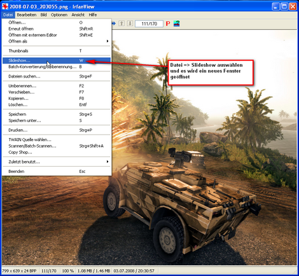299x276 pixels.
Task: Open the Bild menu
Action: [x=43, y=15]
